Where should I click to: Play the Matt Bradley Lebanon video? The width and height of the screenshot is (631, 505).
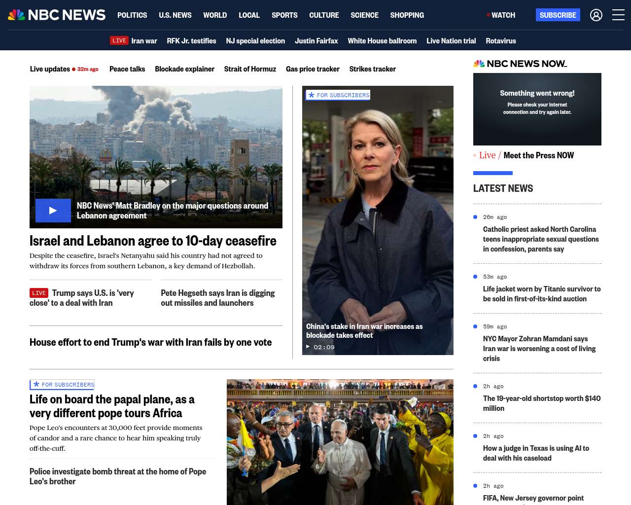(53, 211)
